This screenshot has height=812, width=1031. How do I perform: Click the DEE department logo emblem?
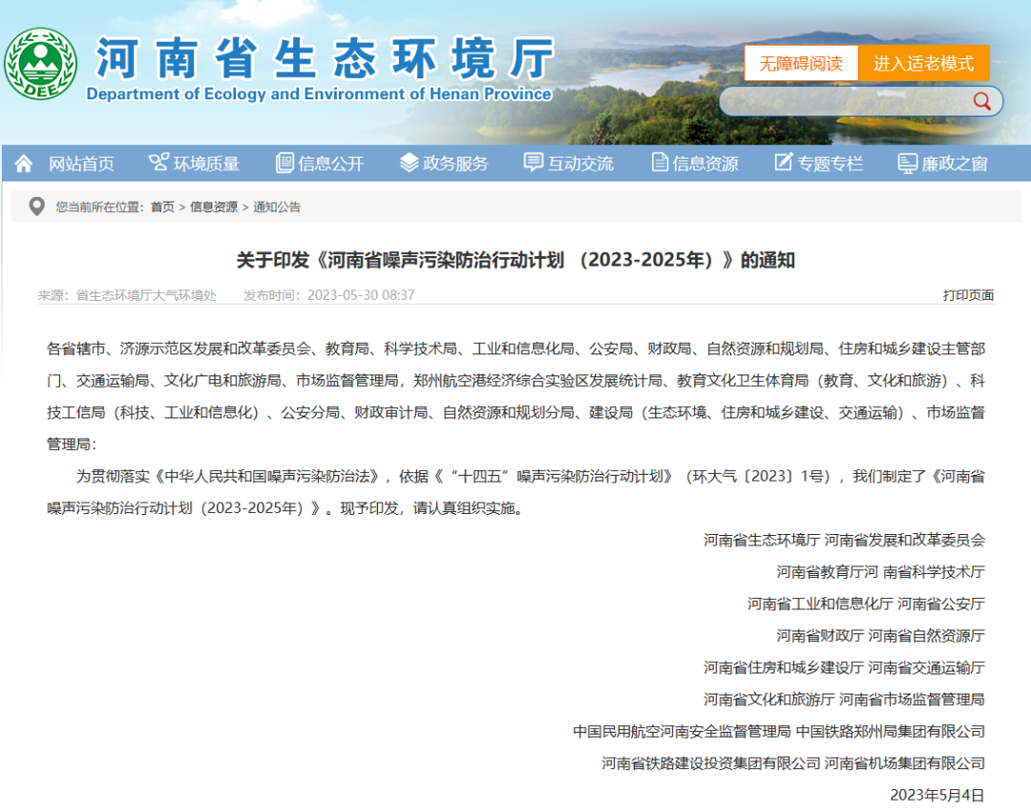click(41, 64)
